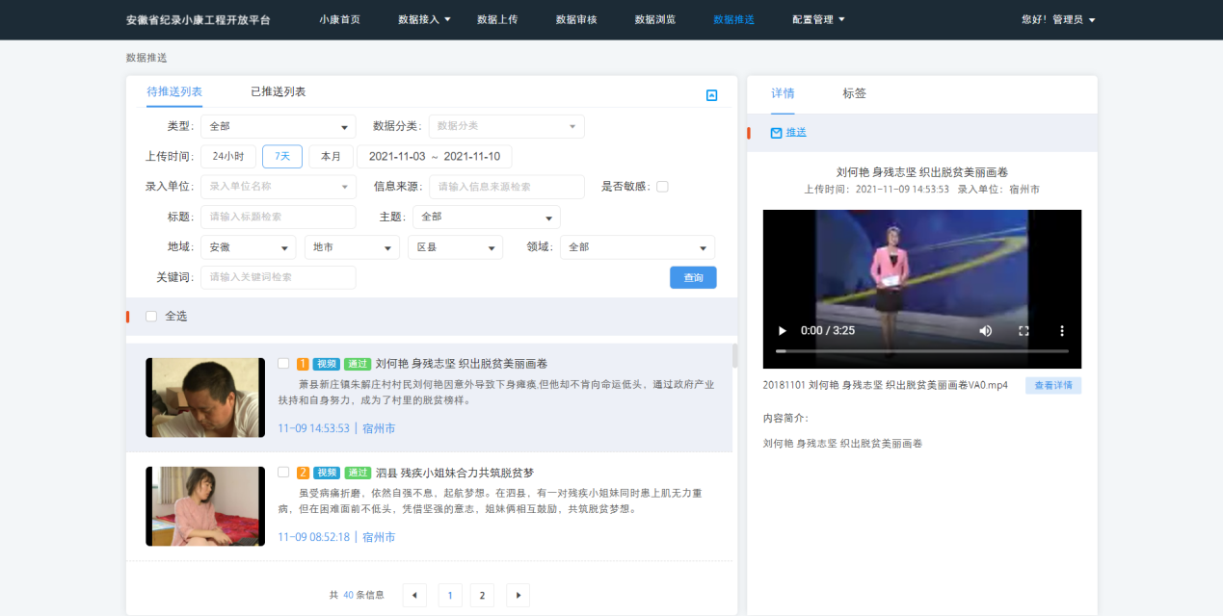
Task: Open the 类型 dropdown
Action: point(279,126)
